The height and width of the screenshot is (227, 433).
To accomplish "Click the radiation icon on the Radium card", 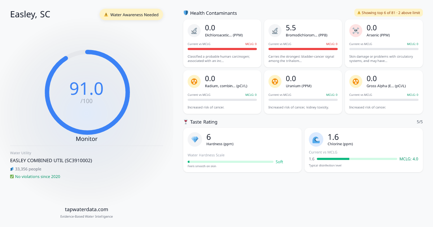I will pos(194,82).
